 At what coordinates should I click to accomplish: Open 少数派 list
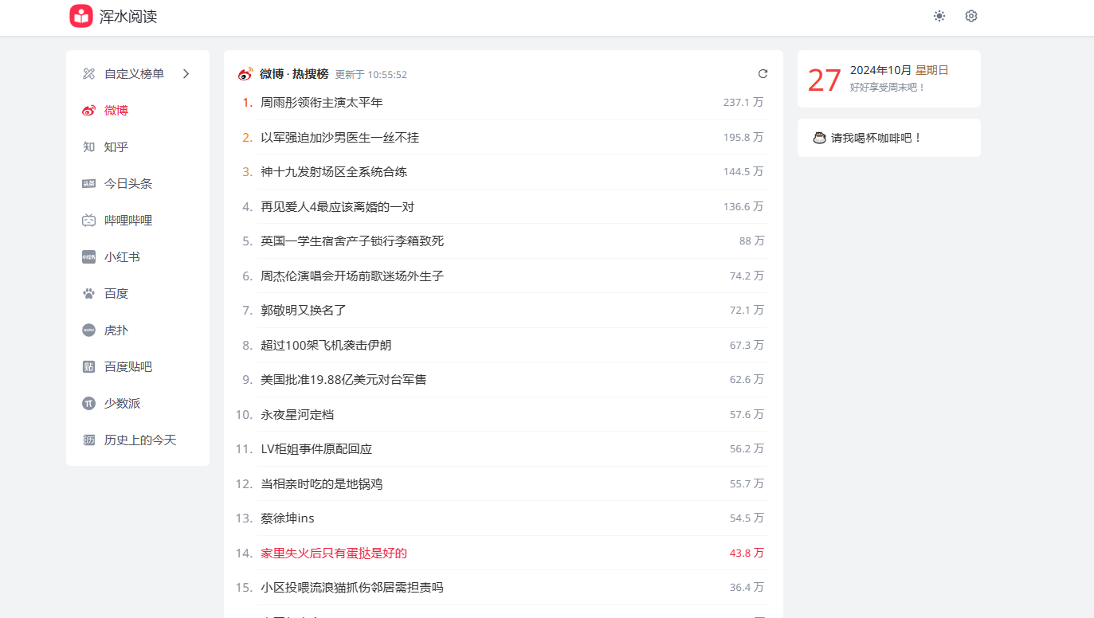(138, 404)
